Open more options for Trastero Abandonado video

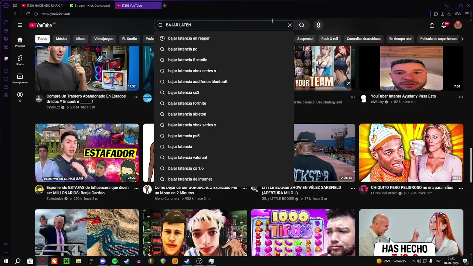click(136, 97)
